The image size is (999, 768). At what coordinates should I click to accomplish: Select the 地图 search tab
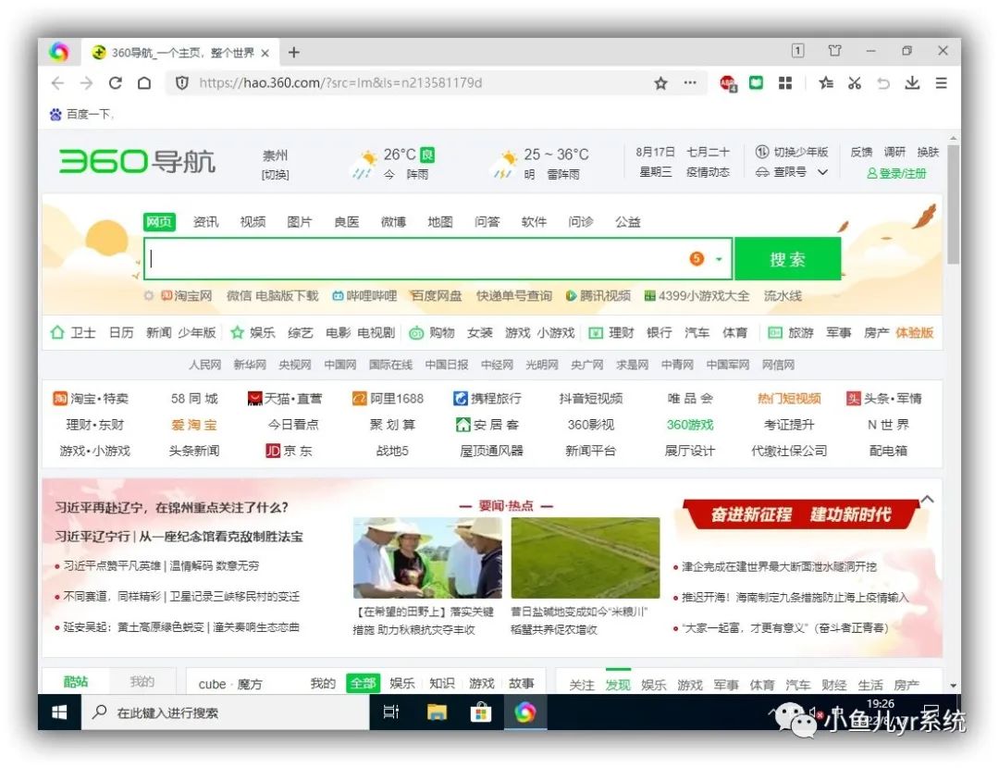(440, 222)
